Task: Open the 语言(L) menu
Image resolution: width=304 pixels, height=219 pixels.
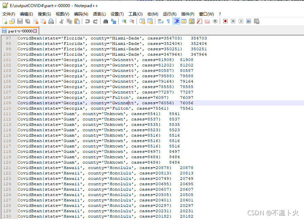Action: coord(99,14)
